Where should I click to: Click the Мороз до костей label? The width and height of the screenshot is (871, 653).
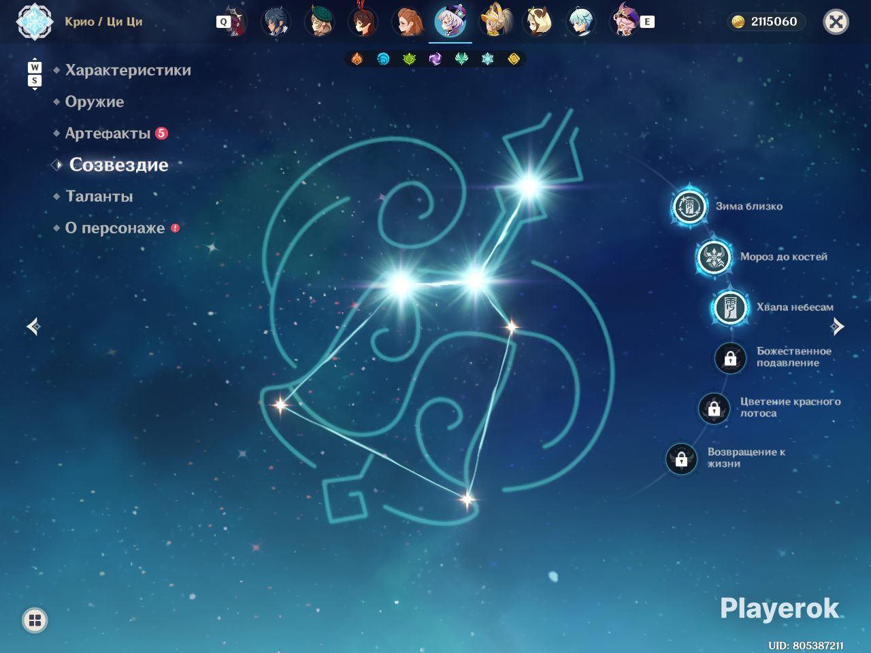pyautogui.click(x=784, y=256)
